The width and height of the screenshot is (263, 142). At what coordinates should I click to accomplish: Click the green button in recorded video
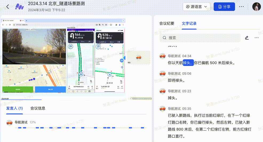click(18, 90)
